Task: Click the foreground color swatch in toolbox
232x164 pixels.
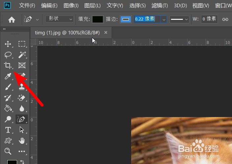Action: (12, 162)
